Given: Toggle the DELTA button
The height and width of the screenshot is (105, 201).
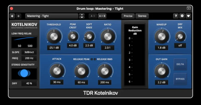Looking at the screenshot, I should (180, 64).
